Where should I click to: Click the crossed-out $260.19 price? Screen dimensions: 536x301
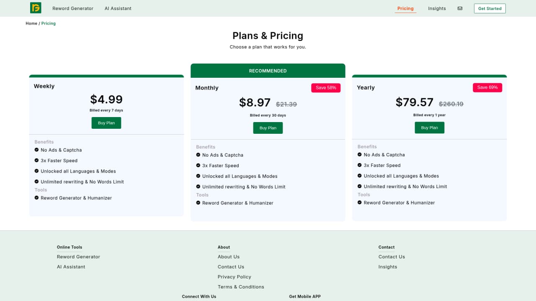pos(451,104)
